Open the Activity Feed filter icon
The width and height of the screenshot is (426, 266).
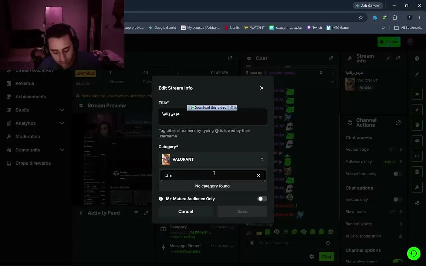136,213
